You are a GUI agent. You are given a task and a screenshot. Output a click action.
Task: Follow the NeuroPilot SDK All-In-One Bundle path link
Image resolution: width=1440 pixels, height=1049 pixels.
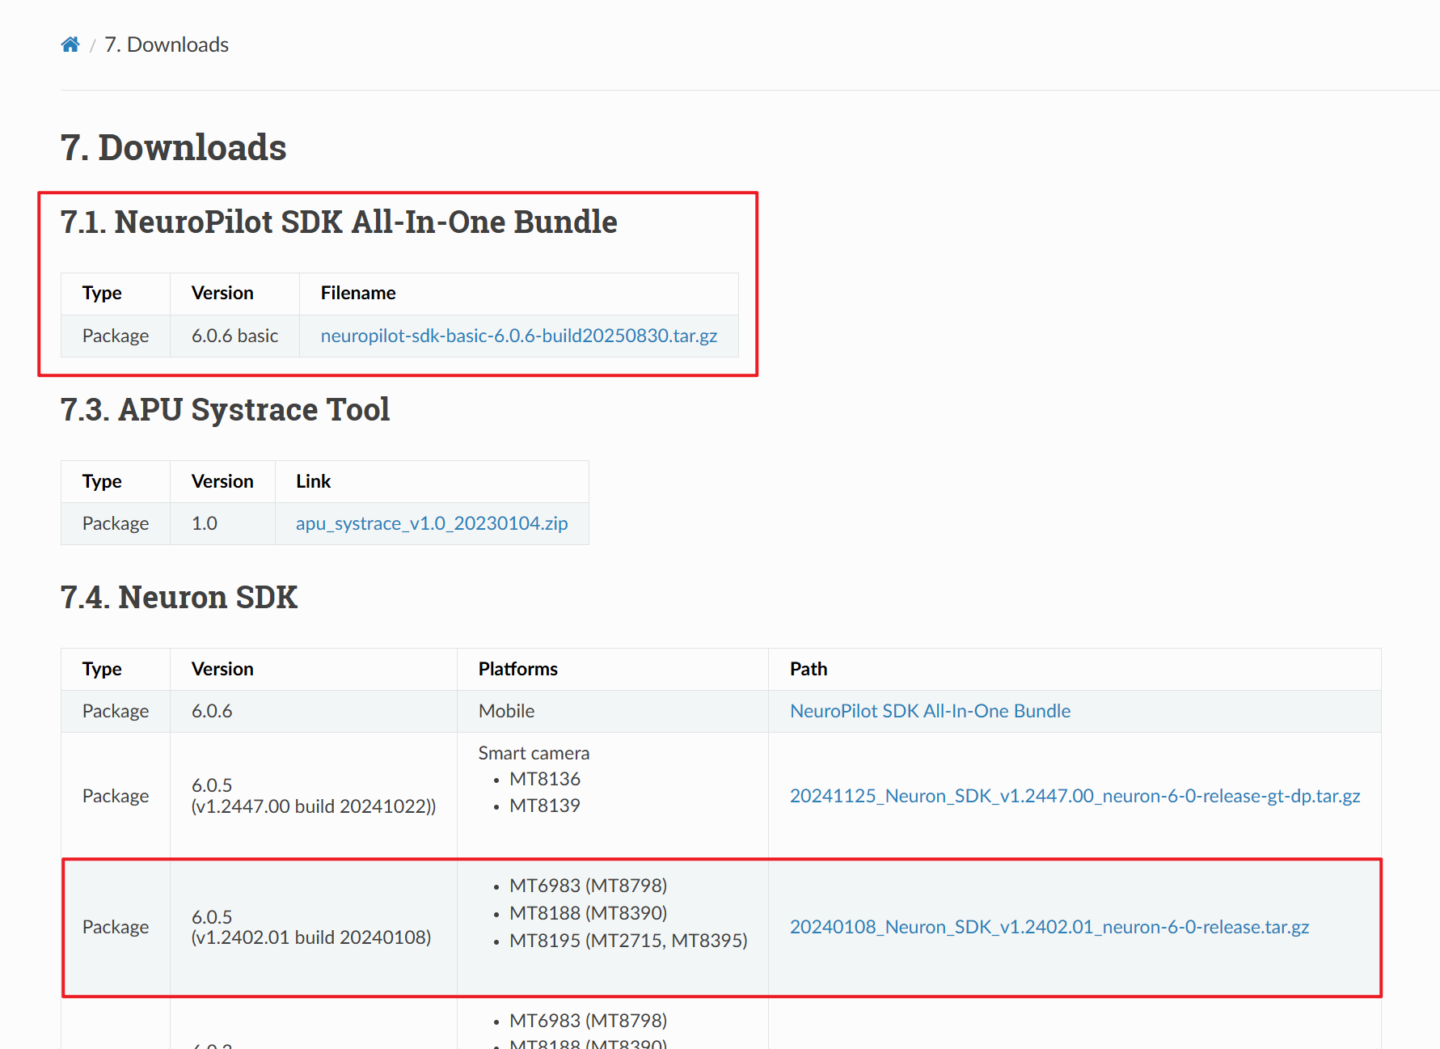[930, 711]
